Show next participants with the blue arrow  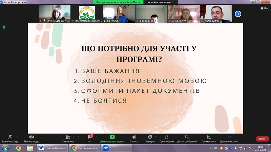pyautogui.click(x=238, y=14)
